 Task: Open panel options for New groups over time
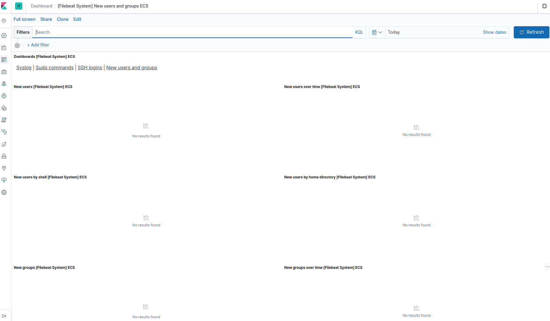[547, 267]
